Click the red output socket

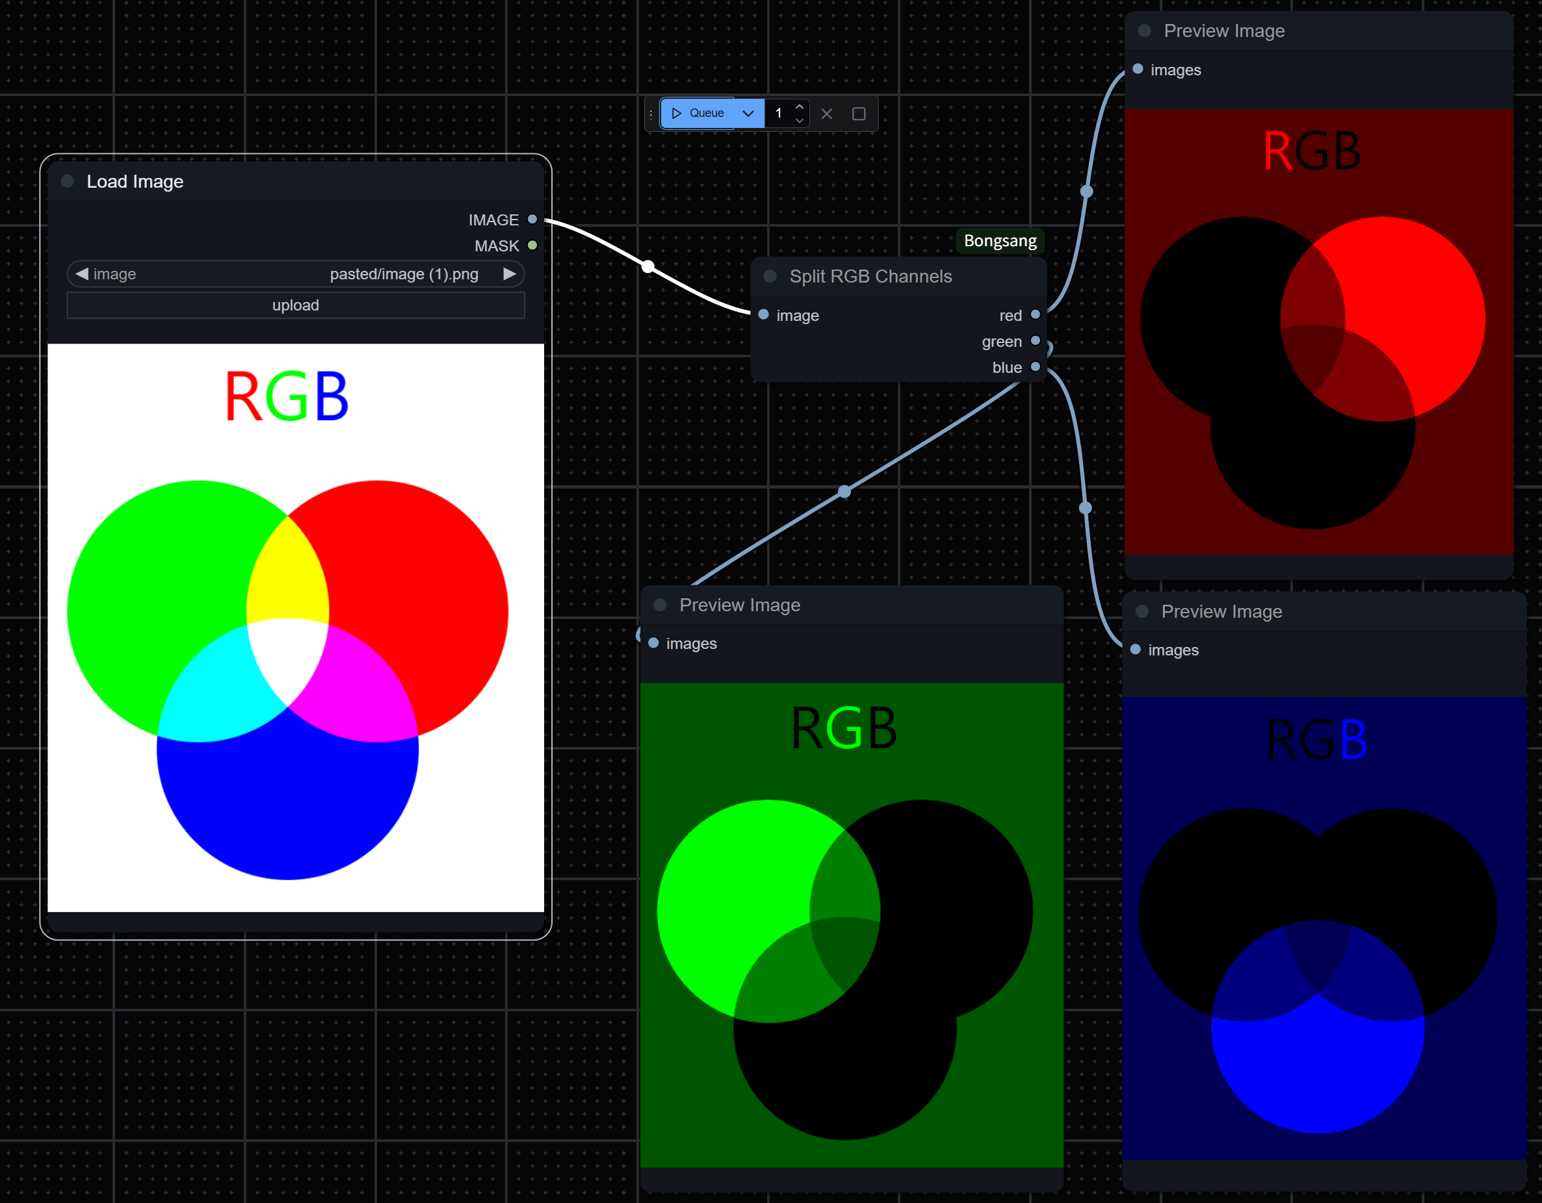pyautogui.click(x=1035, y=314)
